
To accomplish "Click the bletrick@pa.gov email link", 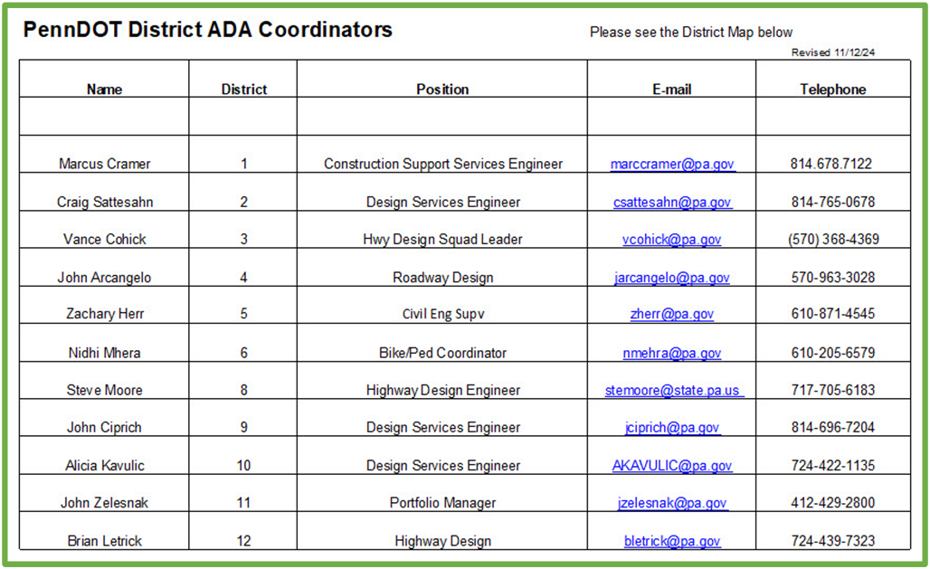I will (672, 541).
